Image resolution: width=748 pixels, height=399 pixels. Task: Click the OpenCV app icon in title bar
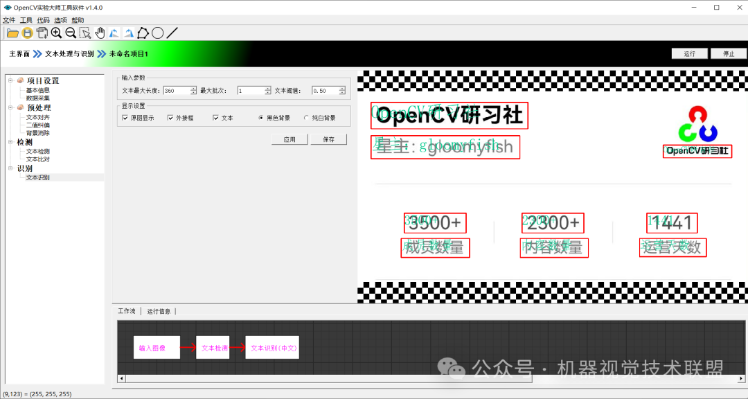[7, 7]
